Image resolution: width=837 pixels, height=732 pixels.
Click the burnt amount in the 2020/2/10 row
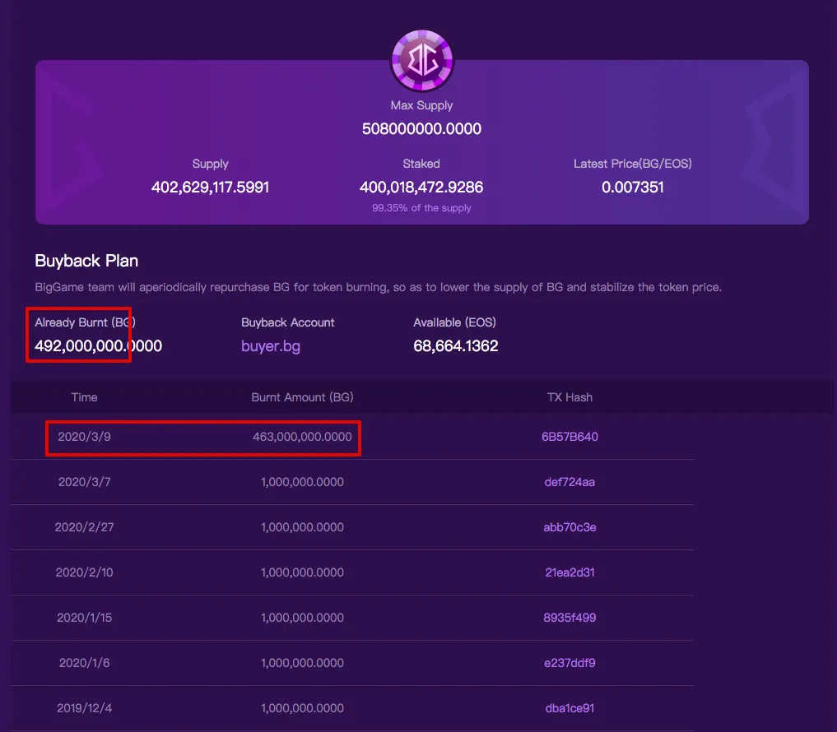tap(302, 572)
